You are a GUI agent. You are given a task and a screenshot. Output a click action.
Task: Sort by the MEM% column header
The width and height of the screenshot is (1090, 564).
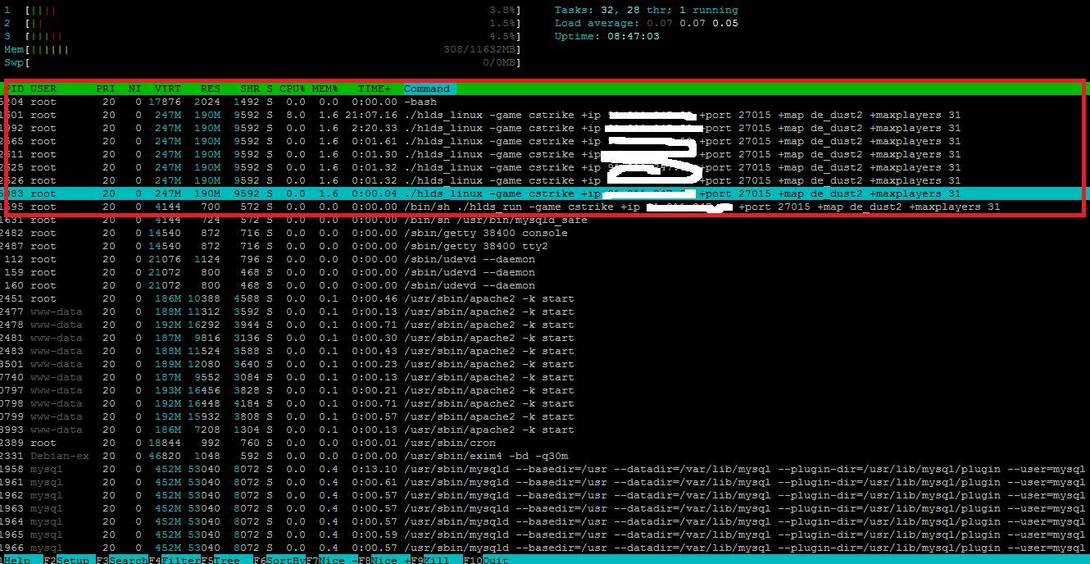(325, 89)
